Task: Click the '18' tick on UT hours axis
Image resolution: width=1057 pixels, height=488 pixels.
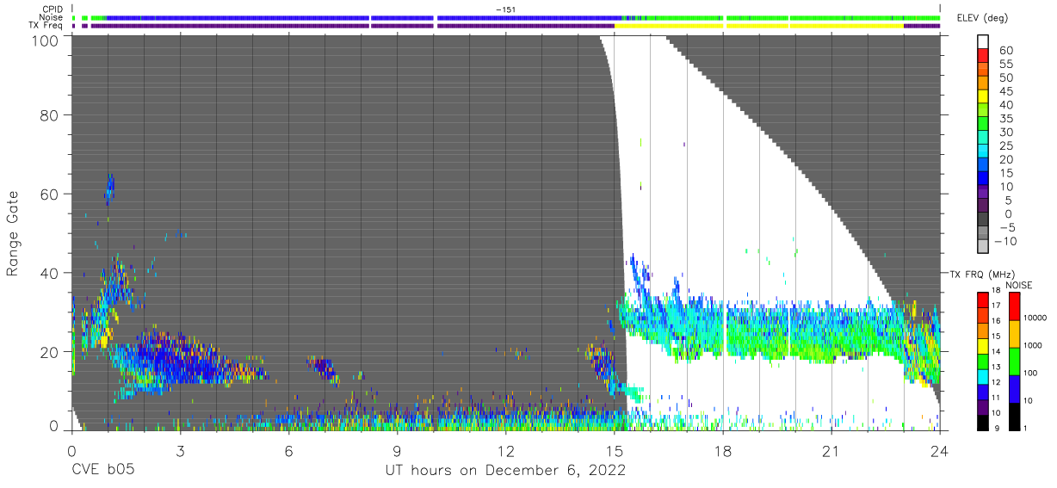Action: (723, 451)
